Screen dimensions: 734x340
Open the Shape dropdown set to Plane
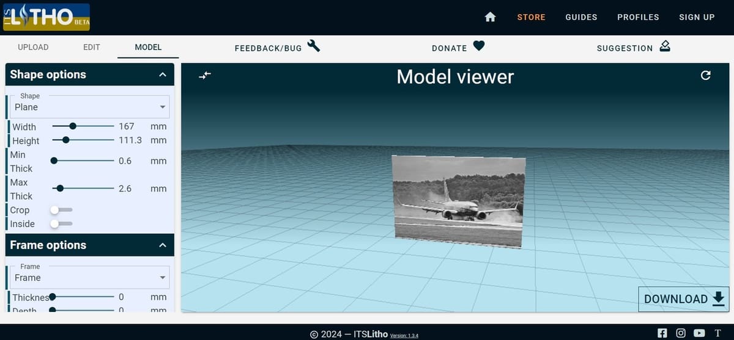click(90, 106)
